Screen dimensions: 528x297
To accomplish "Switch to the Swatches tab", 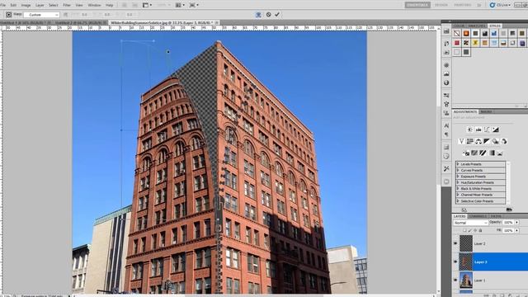I will pyautogui.click(x=477, y=26).
